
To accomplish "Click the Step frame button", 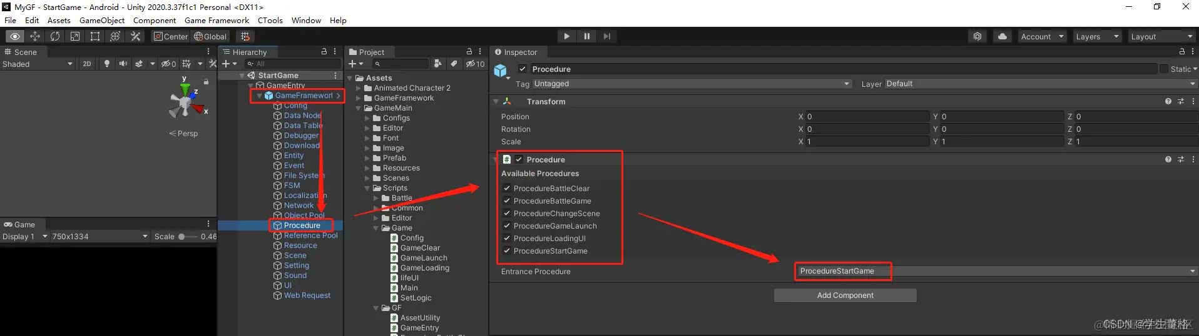I will pos(606,36).
